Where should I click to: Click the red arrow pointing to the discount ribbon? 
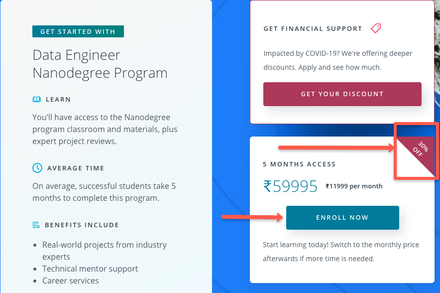click(334, 147)
